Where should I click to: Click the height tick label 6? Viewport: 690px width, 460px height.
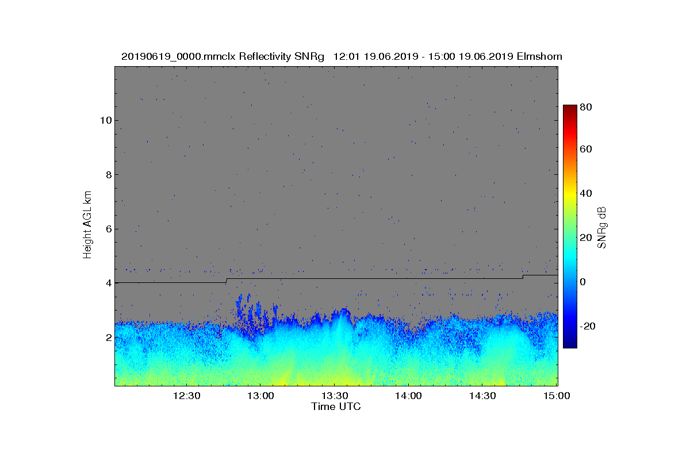pos(108,229)
